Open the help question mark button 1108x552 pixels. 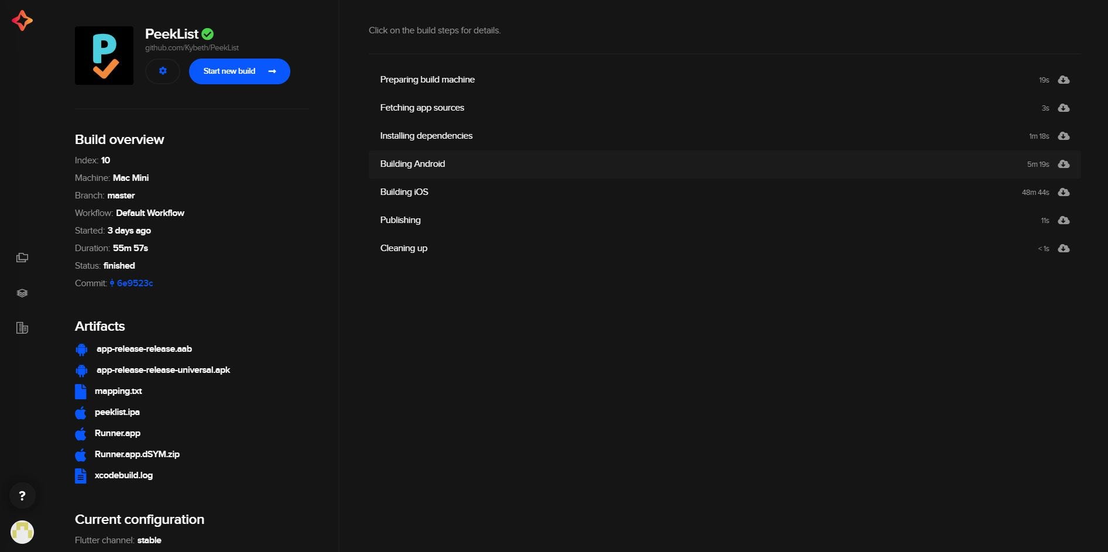pyautogui.click(x=22, y=496)
